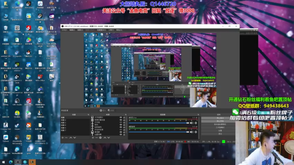Image resolution: width=294 pixels, height=165 pixels.
Task: Open MuMu模拟器 desktop shortcut
Action: (17, 151)
